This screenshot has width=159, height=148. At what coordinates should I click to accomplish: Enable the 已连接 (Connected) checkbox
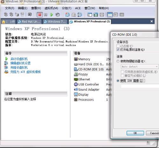coord(118,46)
